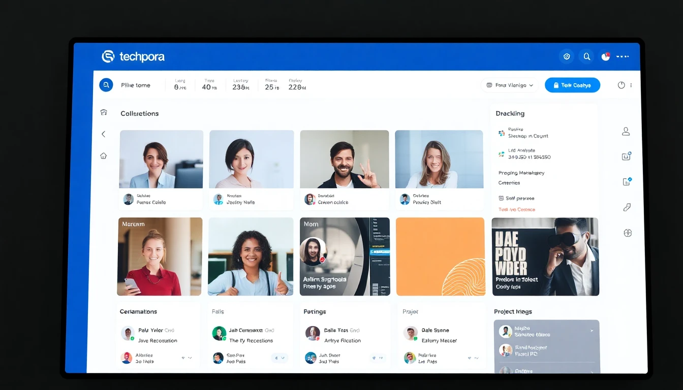Open the Fora Vlanigo dropdown
Viewport: 683px width, 390px height.
click(x=509, y=85)
